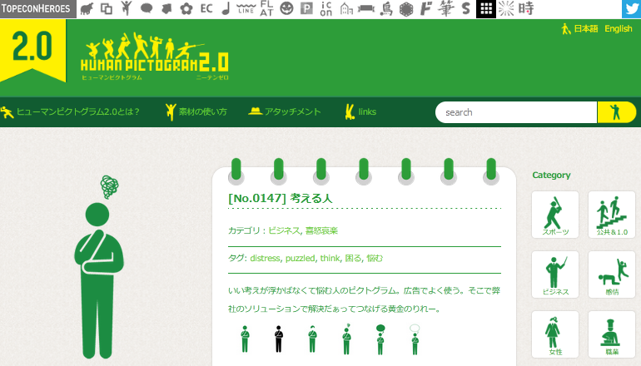This screenshot has width=641, height=366.
Task: Click the think tag
Action: [330, 258]
